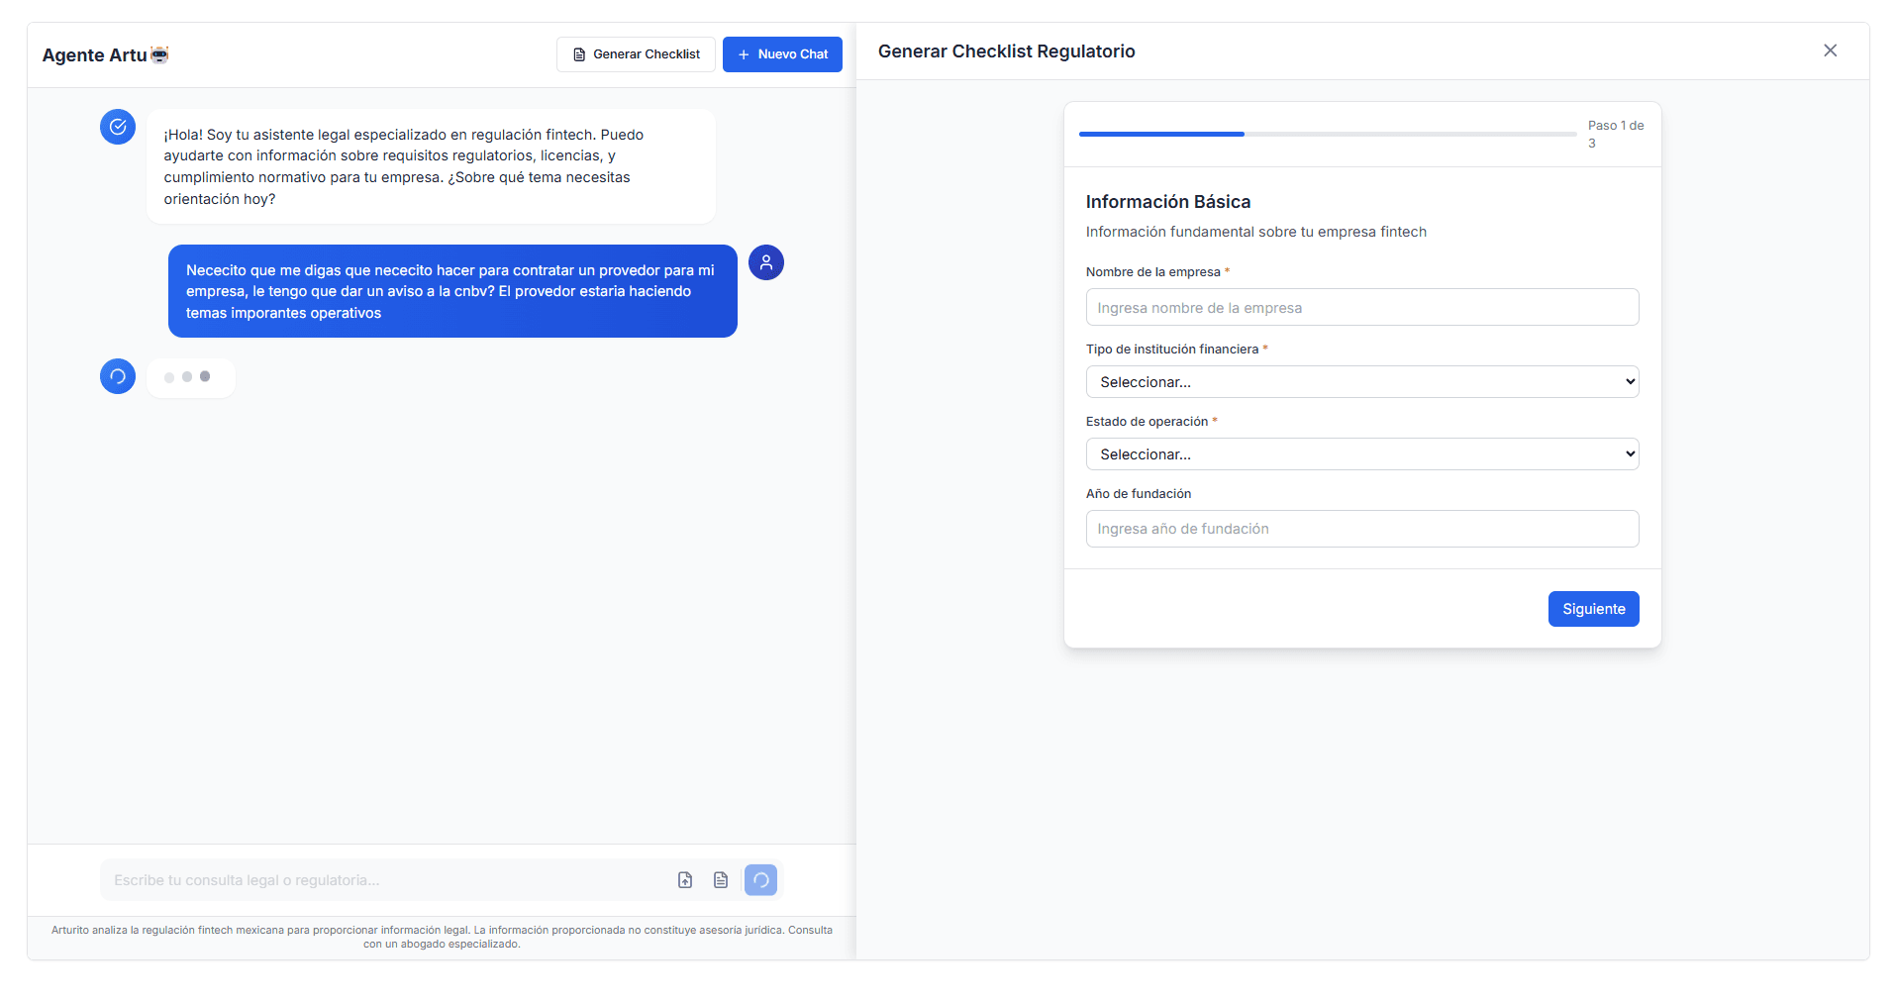Viewport: 1897px width, 1002px height.
Task: Click the robot icon next to Agente Artu
Action: pyautogui.click(x=159, y=54)
